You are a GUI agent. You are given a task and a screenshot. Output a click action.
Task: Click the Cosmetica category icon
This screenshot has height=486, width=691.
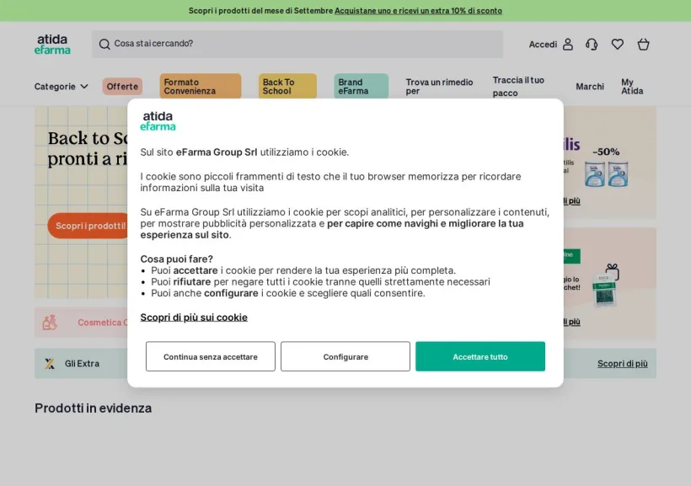[x=50, y=323]
